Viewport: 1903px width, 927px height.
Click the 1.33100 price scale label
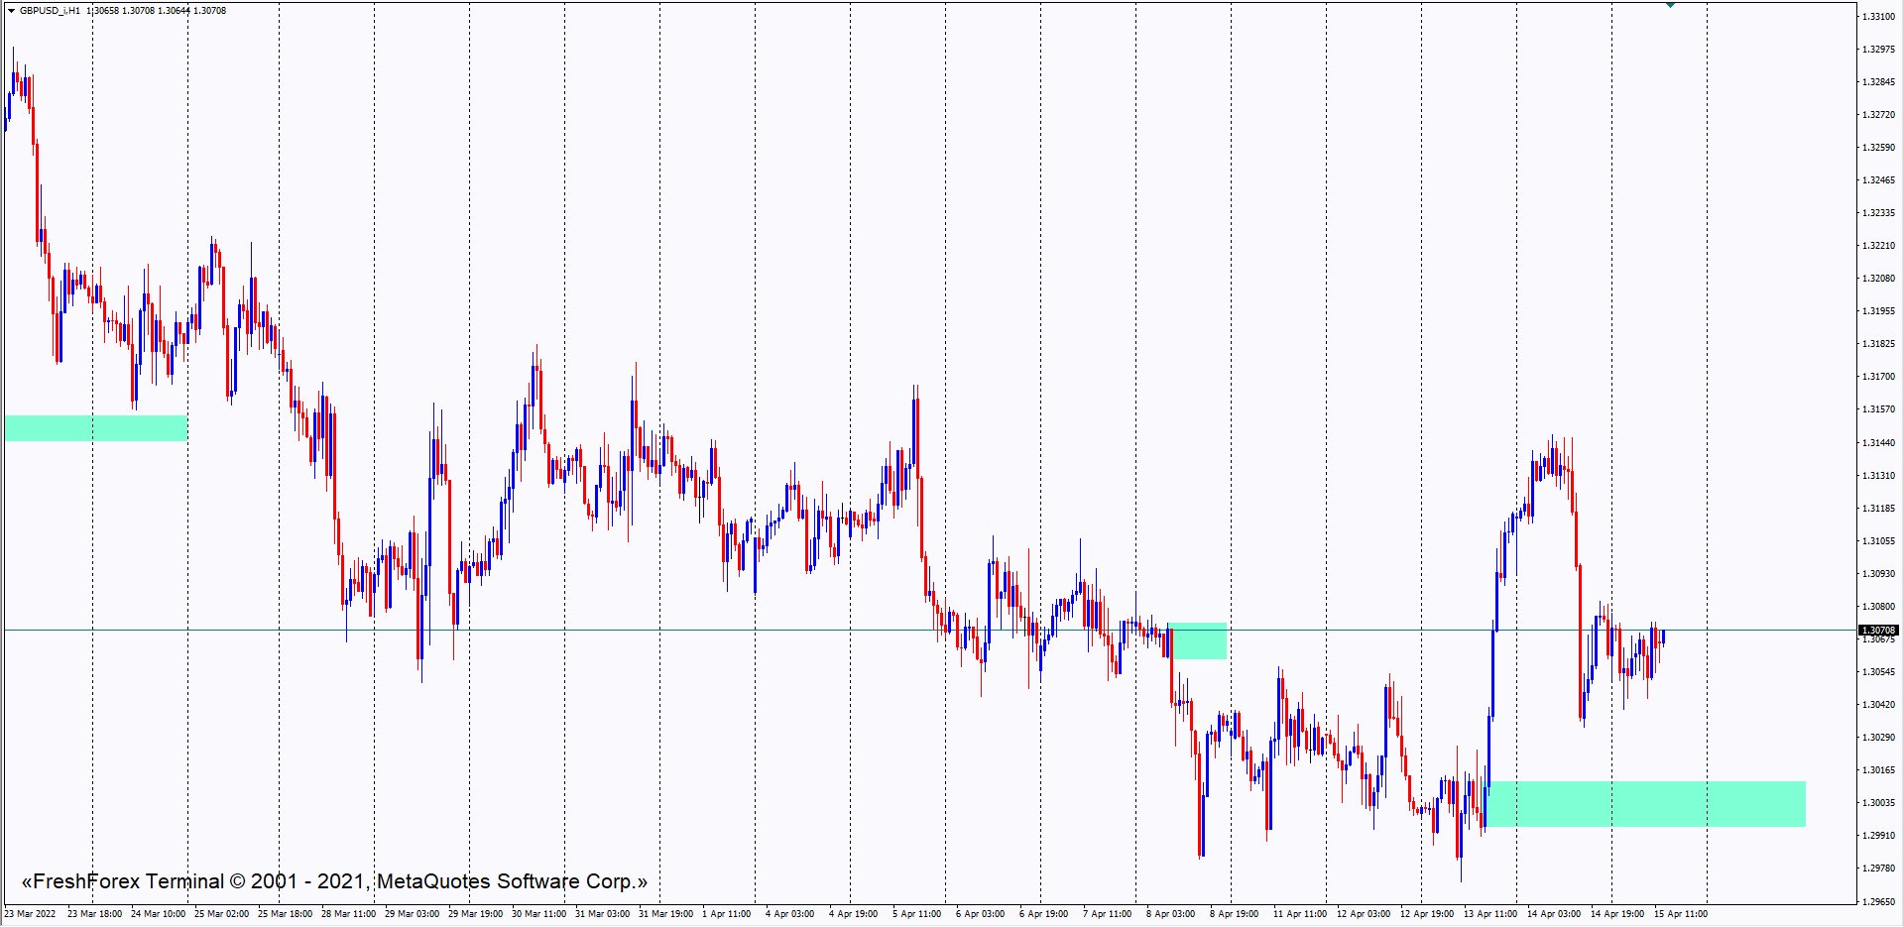click(x=1878, y=17)
